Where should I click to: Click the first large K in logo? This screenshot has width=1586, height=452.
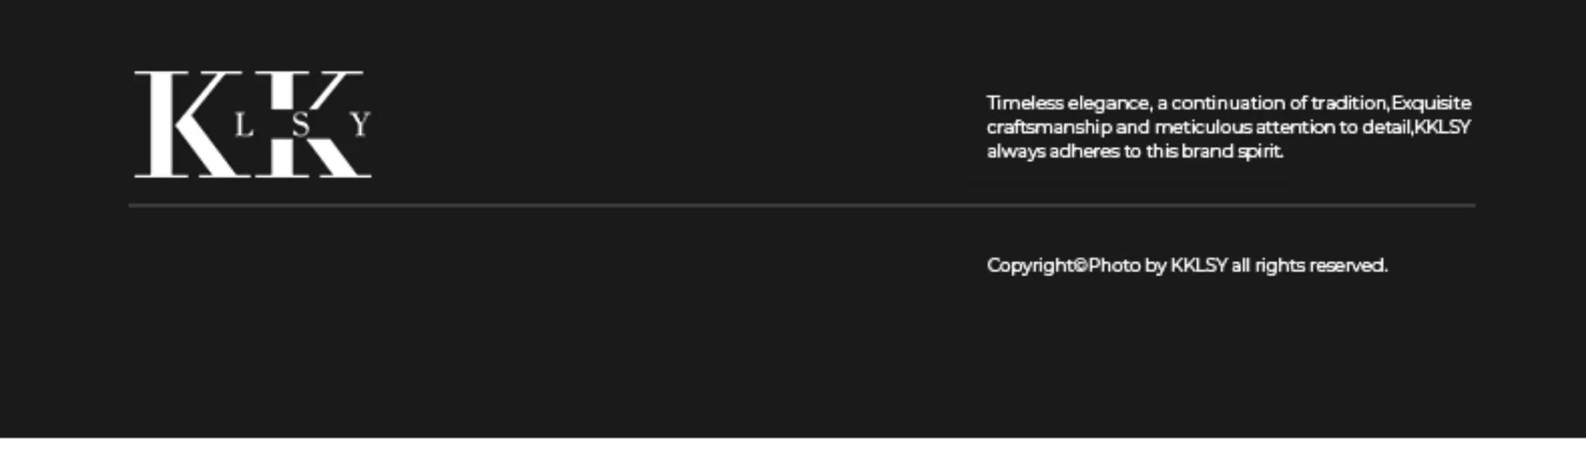pyautogui.click(x=186, y=124)
